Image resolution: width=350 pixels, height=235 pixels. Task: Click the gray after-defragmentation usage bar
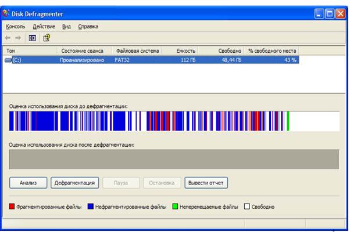click(x=174, y=159)
